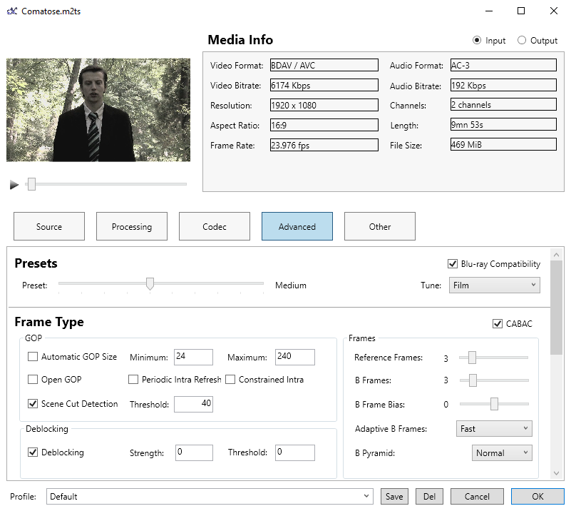
Task: Open the B Pyramid dropdown
Action: pos(502,453)
